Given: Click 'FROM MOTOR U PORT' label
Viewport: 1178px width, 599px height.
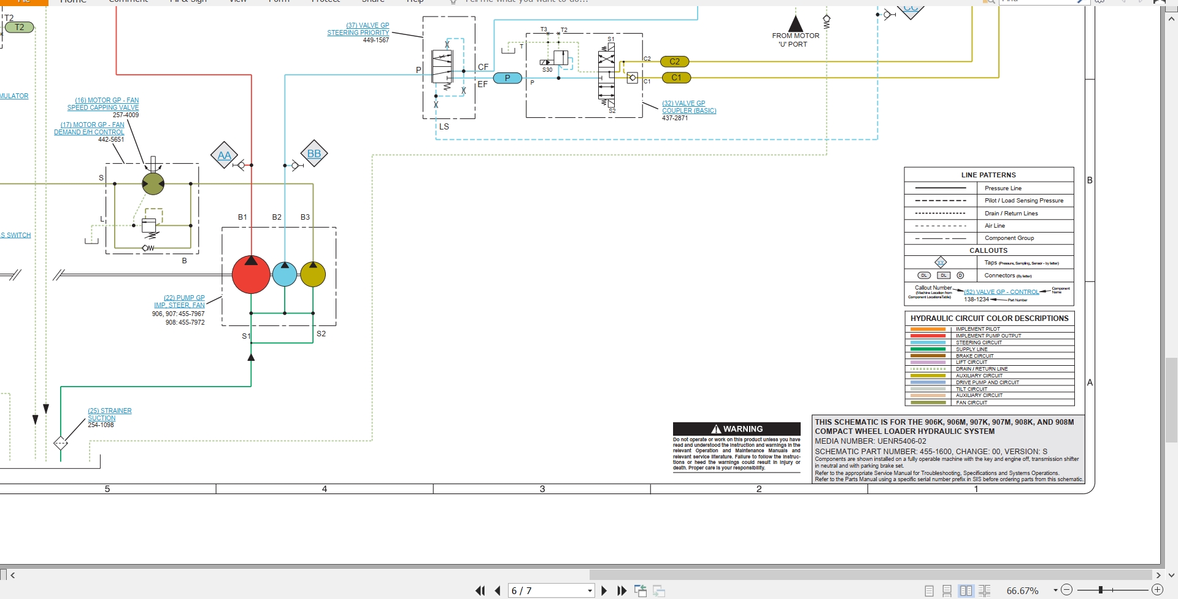Looking at the screenshot, I should pyautogui.click(x=795, y=40).
